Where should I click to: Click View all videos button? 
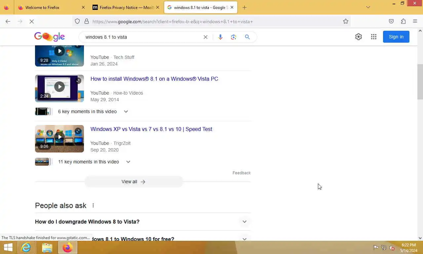pos(134,182)
